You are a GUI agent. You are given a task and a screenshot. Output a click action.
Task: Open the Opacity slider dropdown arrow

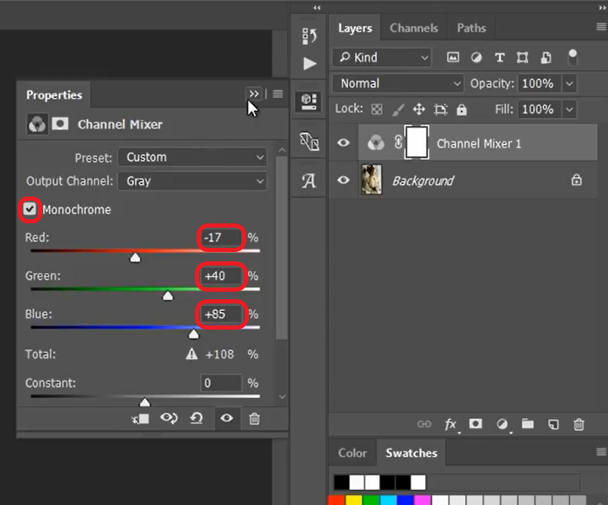click(569, 83)
